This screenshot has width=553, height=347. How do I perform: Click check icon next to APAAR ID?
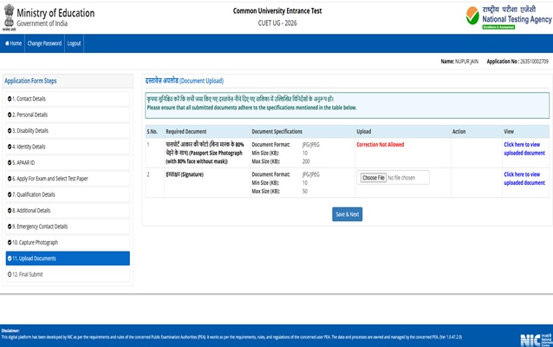(10, 163)
